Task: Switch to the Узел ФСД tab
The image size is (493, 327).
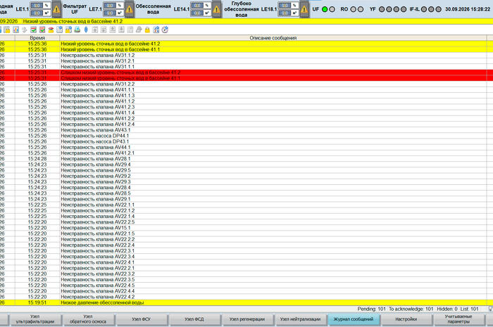Action: coord(194,319)
